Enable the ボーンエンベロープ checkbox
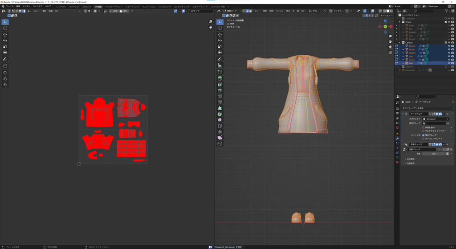Screen dimensions: 456x249 pyautogui.click(x=423, y=139)
